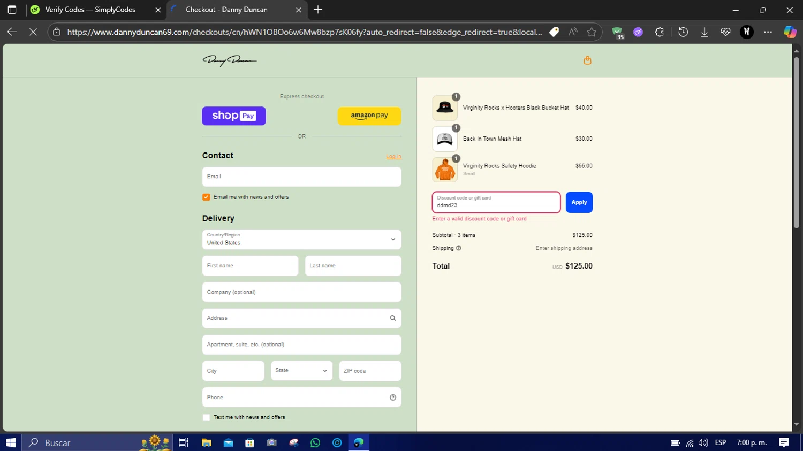Open the profile avatar icon
Viewport: 803px width, 451px height.
coord(747,32)
